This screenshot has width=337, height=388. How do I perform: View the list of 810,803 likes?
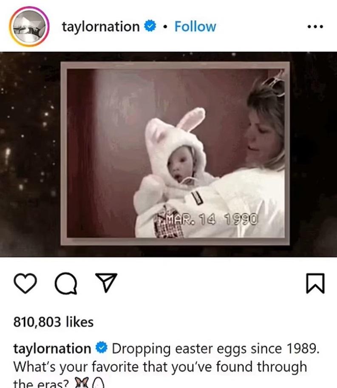(54, 322)
